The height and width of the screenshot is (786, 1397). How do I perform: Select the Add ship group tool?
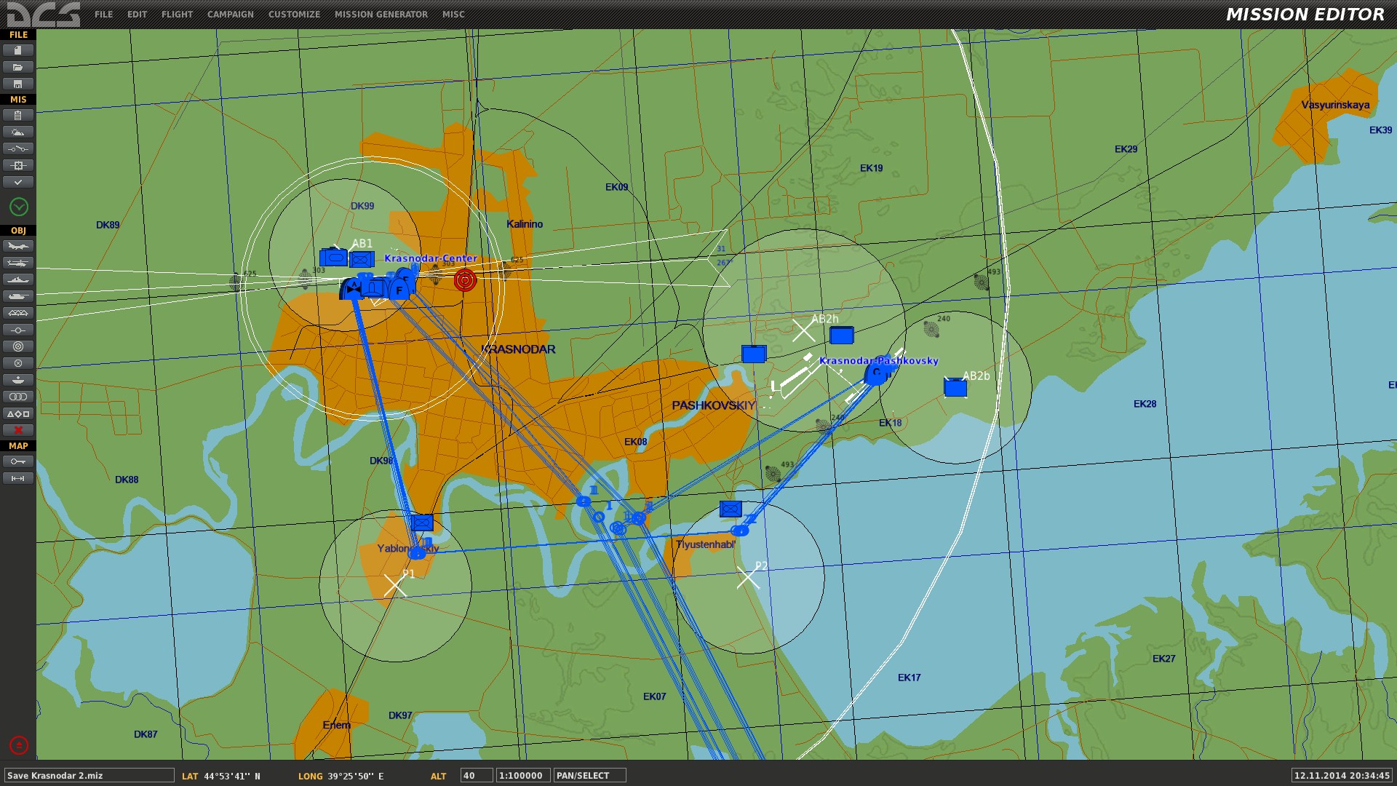(x=18, y=279)
